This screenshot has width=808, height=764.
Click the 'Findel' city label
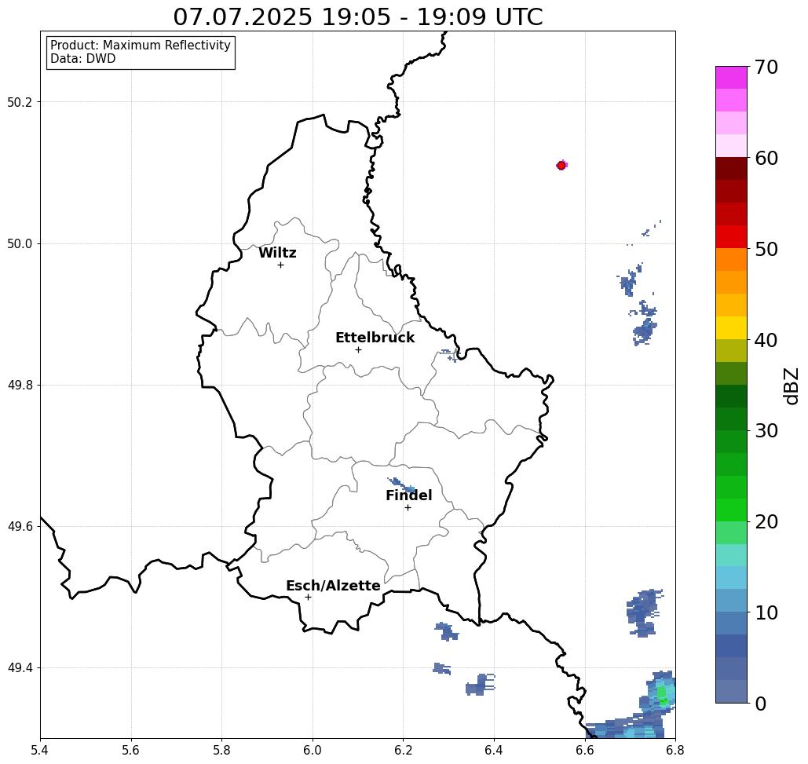408,495
